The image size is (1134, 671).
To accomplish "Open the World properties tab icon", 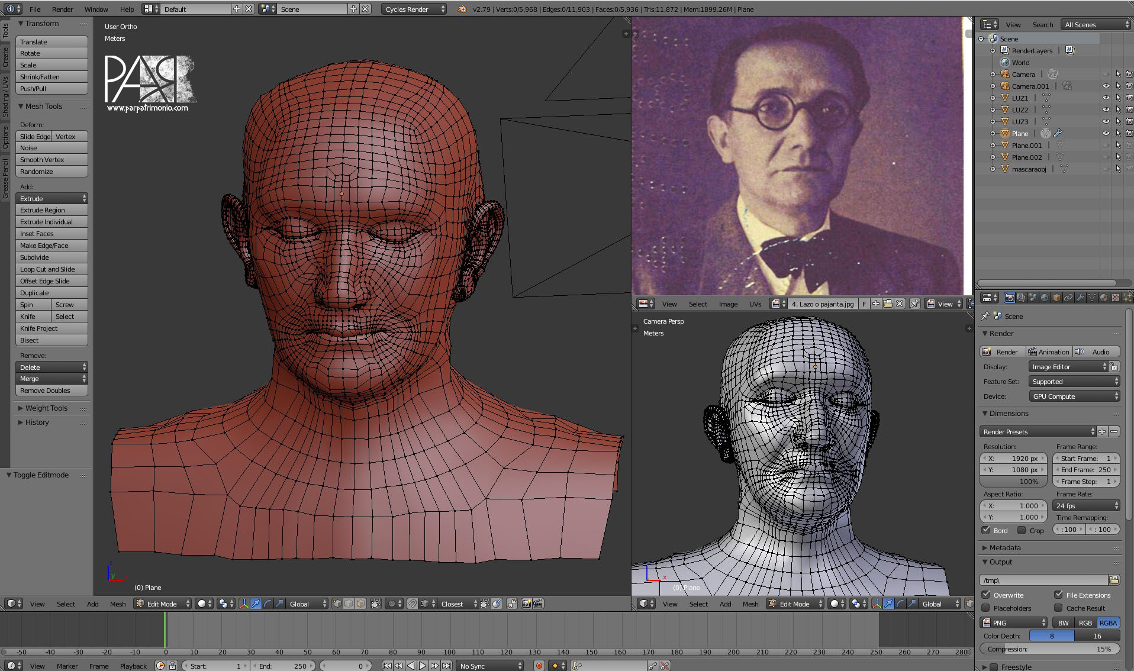I will pyautogui.click(x=1045, y=298).
